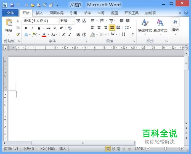Toggle justify alignment button
Image resolution: width=191 pixels, height=154 pixels.
coord(112,28)
